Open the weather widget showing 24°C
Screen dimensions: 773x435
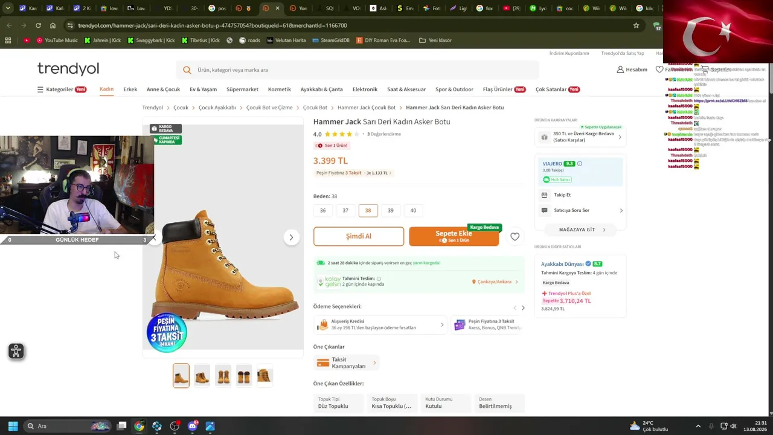pyautogui.click(x=649, y=426)
